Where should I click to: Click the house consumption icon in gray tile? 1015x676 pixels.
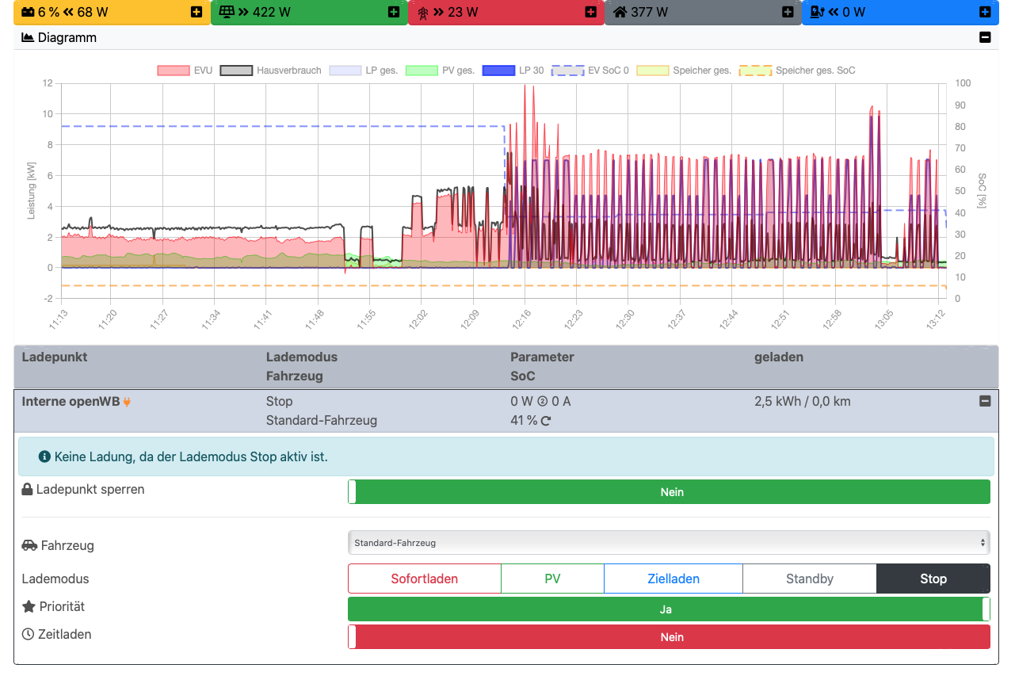(620, 13)
